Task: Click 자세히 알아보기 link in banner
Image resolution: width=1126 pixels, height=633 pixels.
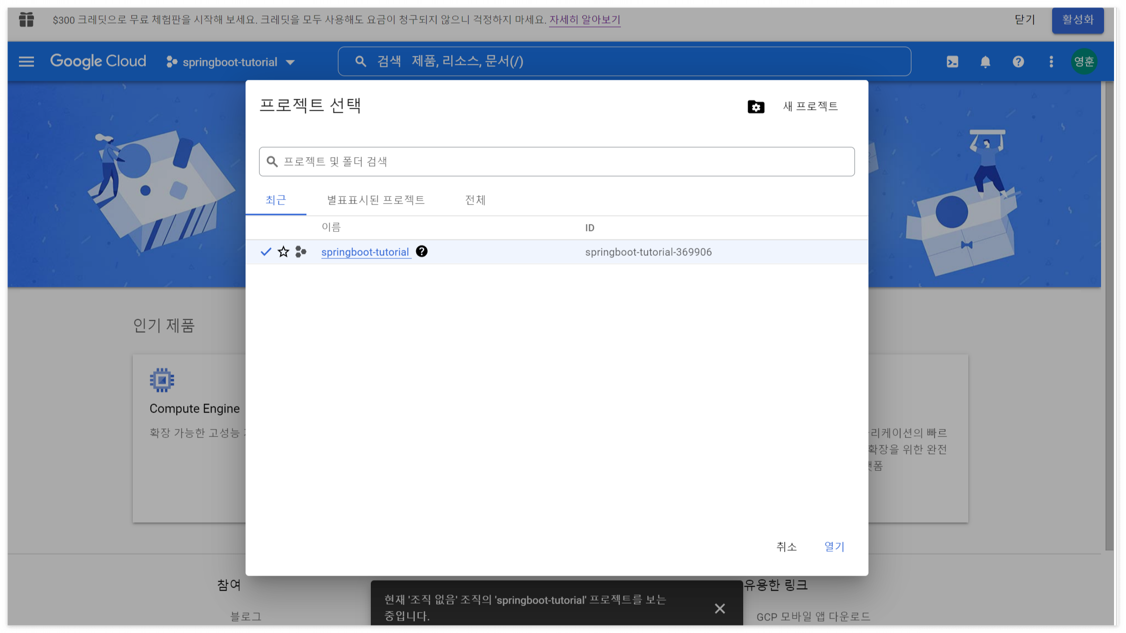Action: click(584, 20)
